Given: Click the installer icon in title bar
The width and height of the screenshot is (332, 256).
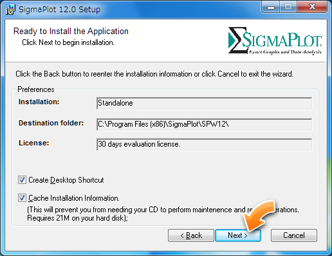Looking at the screenshot, I should click(10, 10).
